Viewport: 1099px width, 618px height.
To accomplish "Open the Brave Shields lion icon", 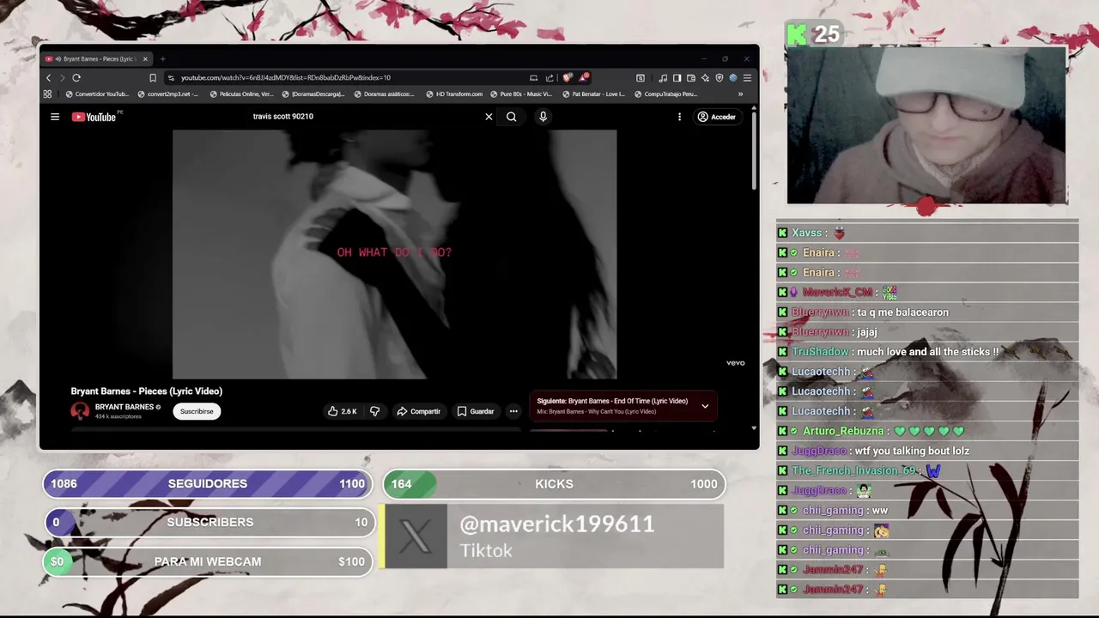I will click(568, 77).
